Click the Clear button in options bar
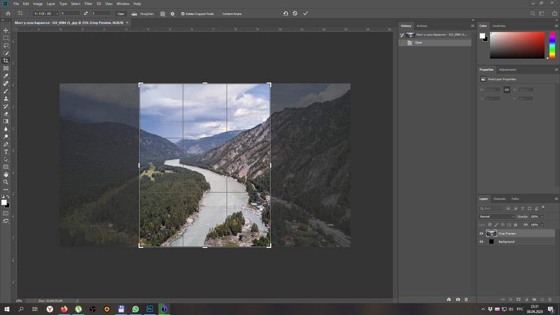This screenshot has height=315, width=560. [x=121, y=14]
